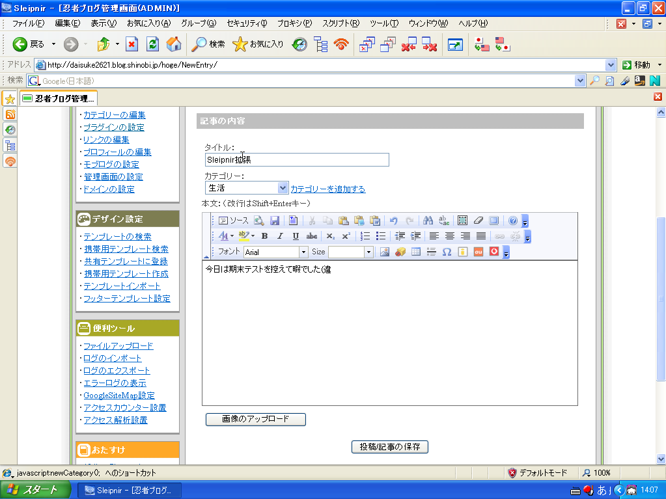The image size is (666, 499).
Task: Apply underline formatting
Action: [x=296, y=236]
